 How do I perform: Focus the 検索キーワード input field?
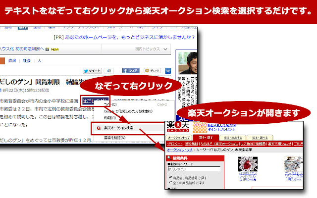pyautogui.click(x=194, y=169)
